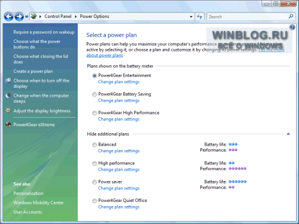This screenshot has height=224, width=299.
Task: Open Require a password on wakeup
Action: point(44,32)
